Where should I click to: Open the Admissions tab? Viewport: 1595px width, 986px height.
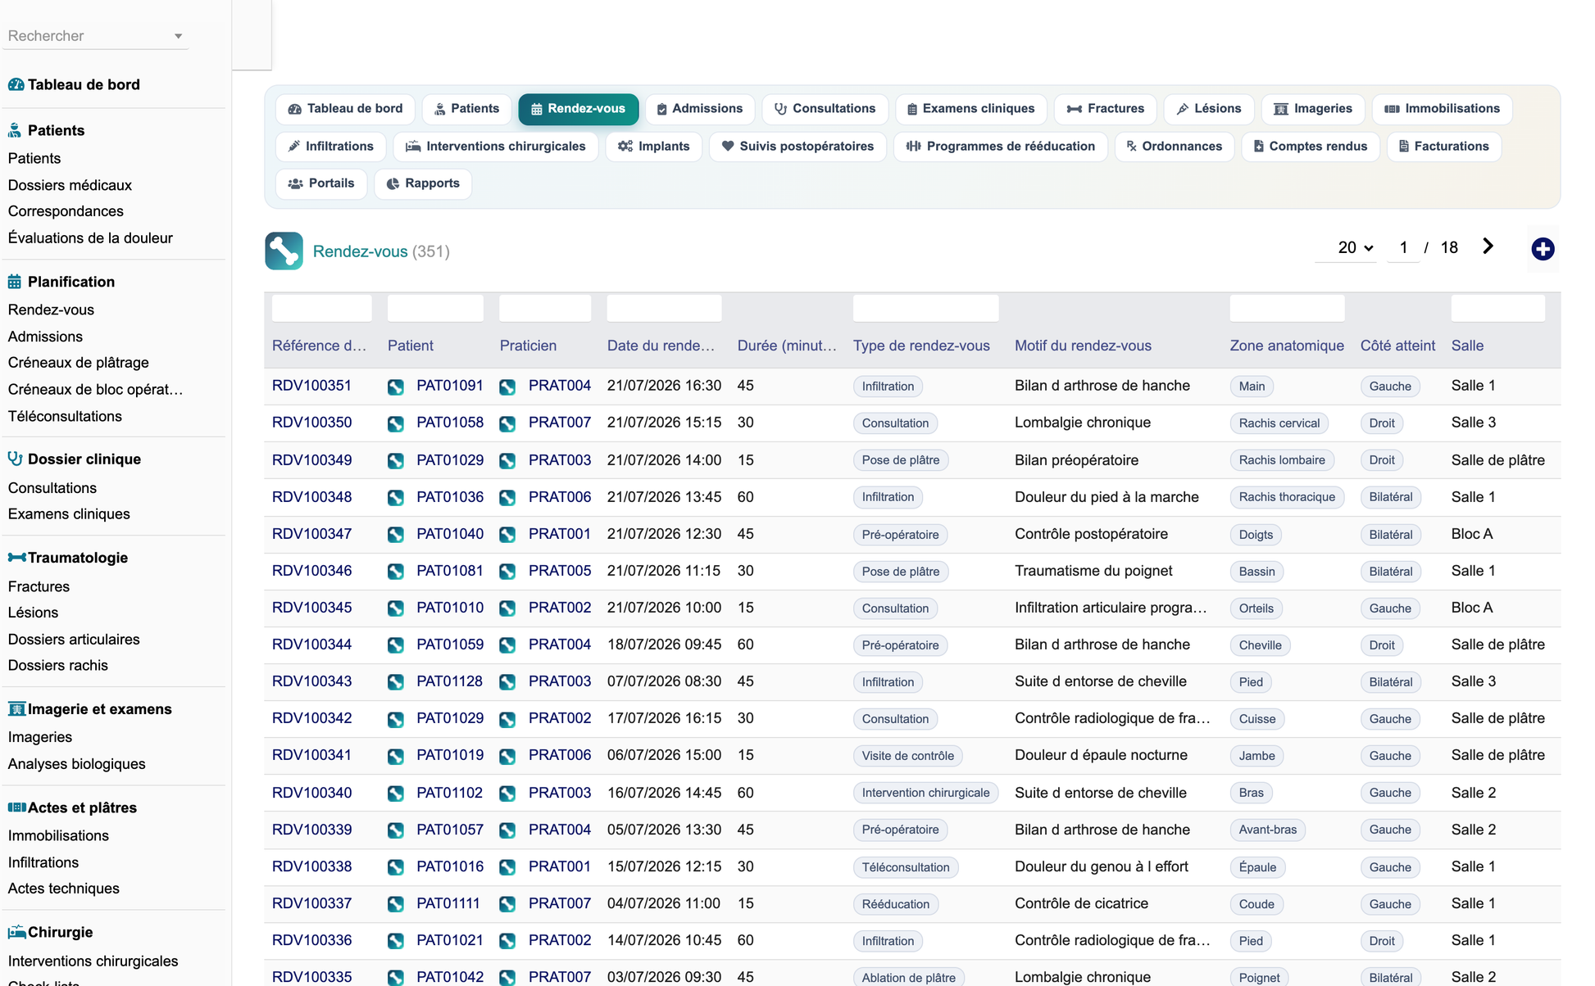699,109
